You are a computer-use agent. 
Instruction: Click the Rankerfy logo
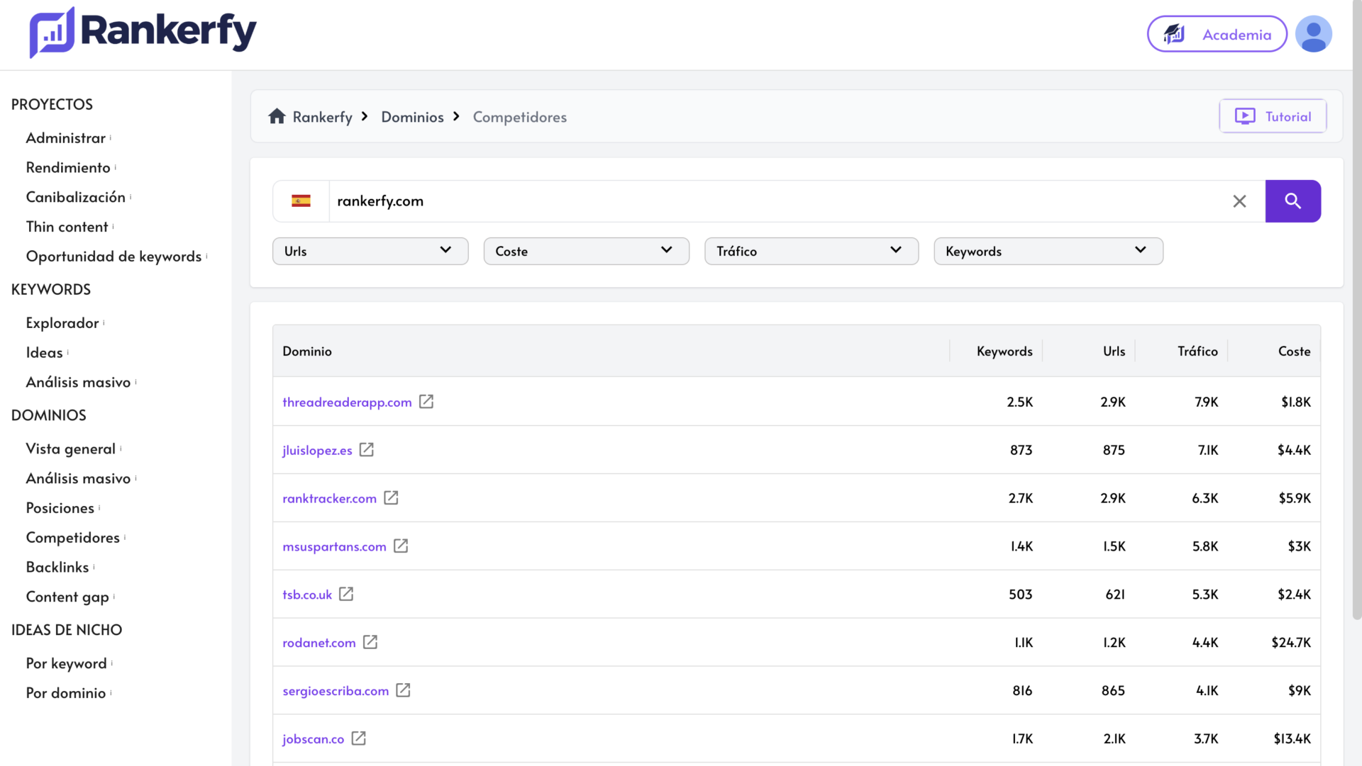click(x=143, y=33)
